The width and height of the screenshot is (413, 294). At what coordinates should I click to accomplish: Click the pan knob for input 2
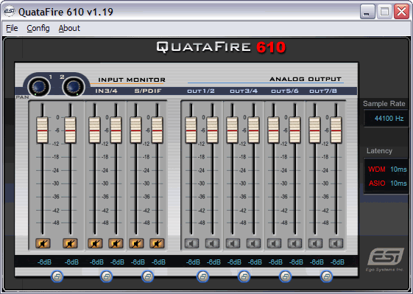tap(74, 87)
